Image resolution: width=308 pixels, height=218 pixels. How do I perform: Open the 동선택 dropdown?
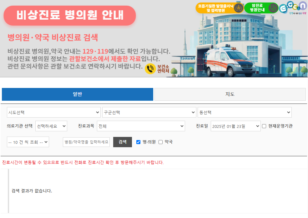245,112
